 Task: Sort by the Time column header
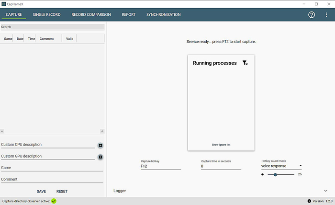pos(32,39)
